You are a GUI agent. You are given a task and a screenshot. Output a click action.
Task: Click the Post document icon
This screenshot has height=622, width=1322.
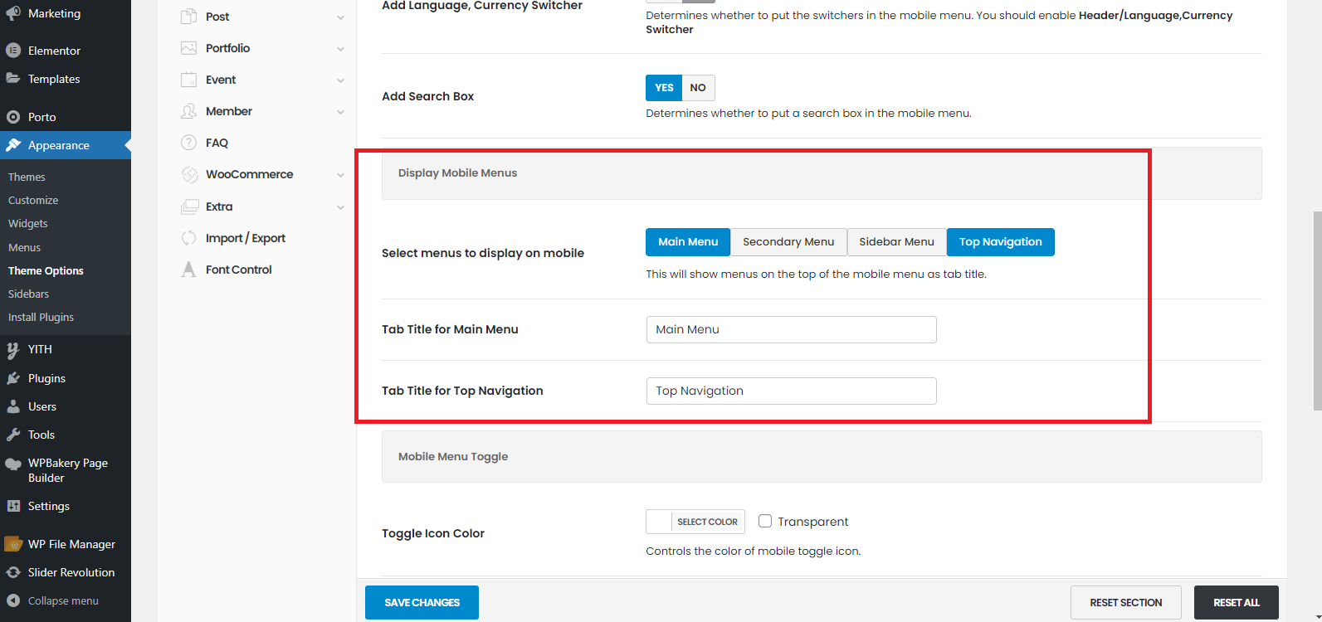pyautogui.click(x=189, y=17)
